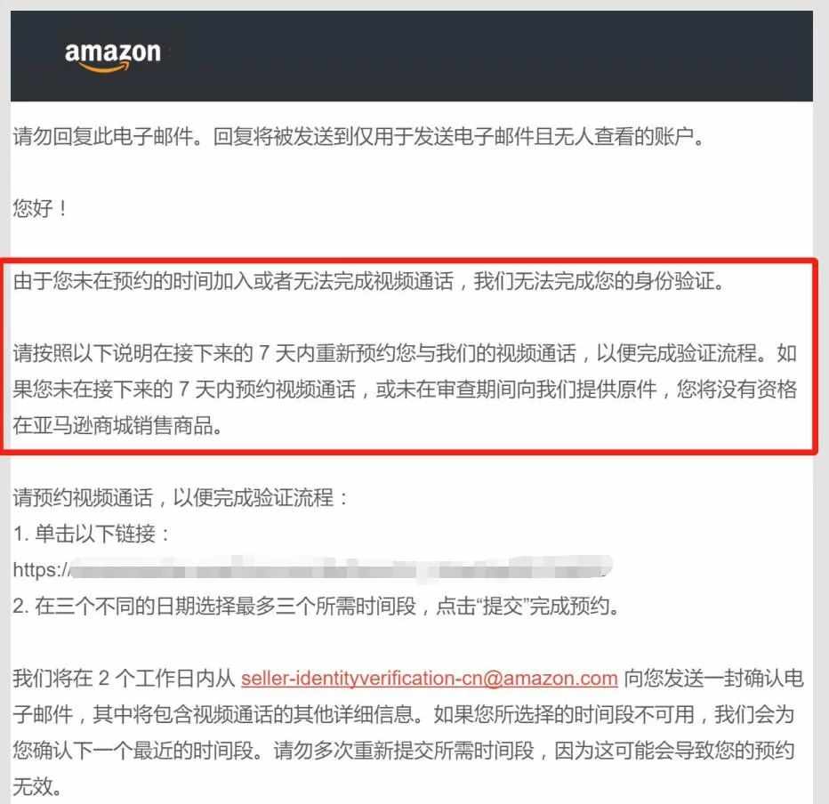The image size is (829, 804).
Task: Click the heading '请预约视频通话，以便完成验证流程：'
Action: coord(181,497)
